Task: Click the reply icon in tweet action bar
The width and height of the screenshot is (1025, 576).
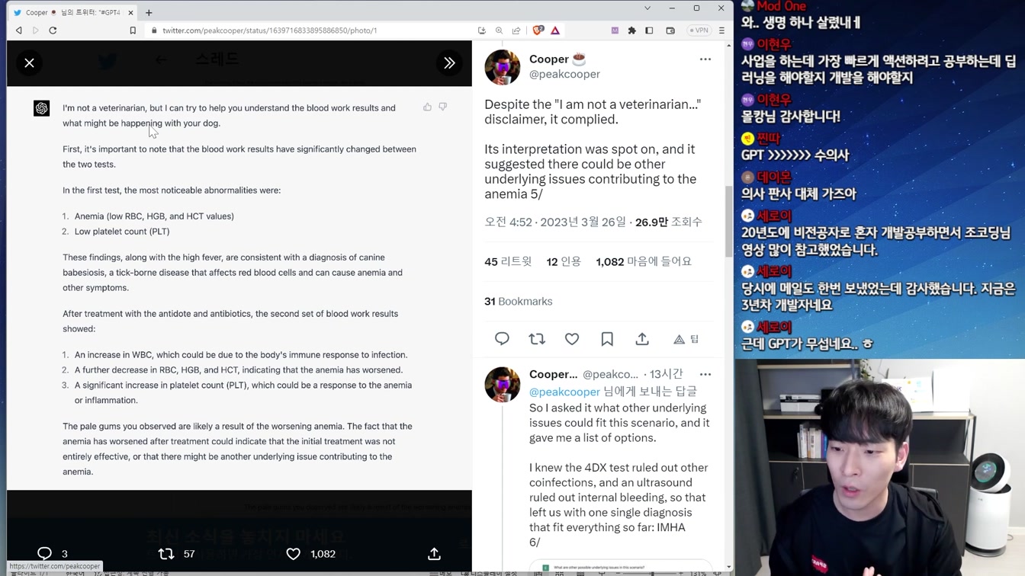Action: (x=502, y=339)
